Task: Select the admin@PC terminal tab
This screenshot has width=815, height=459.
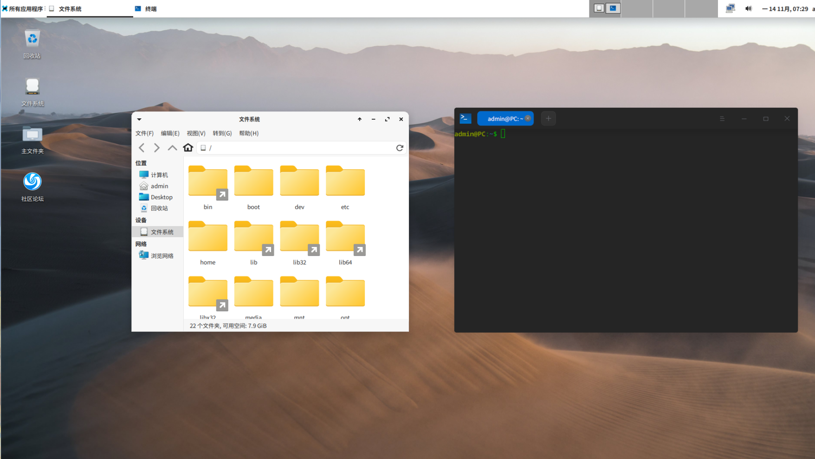Action: coord(504,118)
